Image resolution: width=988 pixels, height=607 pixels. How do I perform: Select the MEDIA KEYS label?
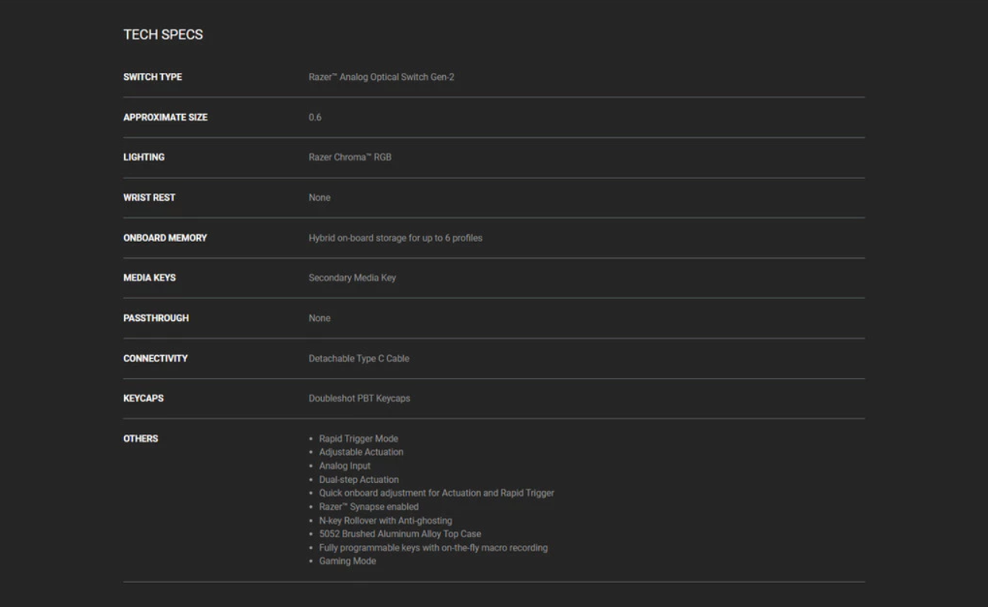coord(150,278)
